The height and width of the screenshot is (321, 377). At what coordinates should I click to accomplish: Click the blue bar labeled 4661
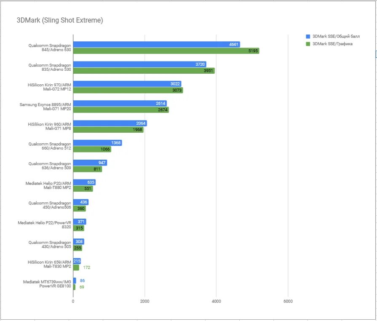157,44
